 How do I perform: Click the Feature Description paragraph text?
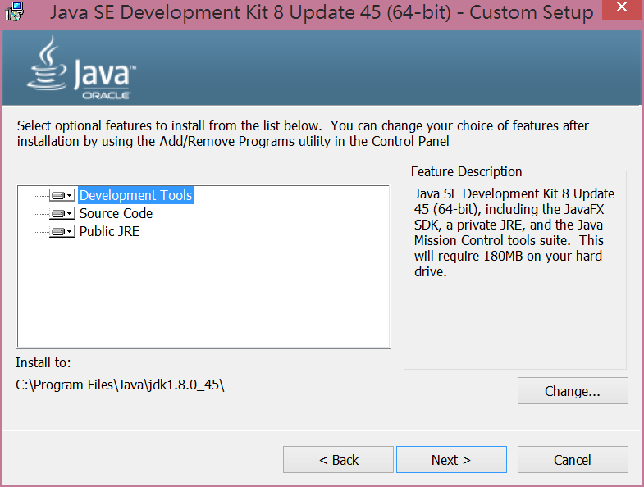point(514,233)
